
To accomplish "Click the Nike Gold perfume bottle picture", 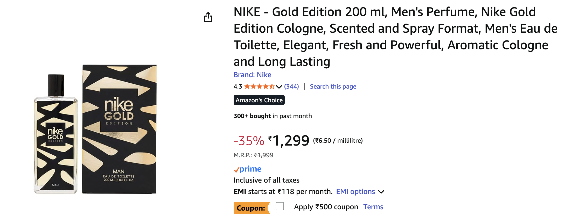I will pyautogui.click(x=55, y=135).
